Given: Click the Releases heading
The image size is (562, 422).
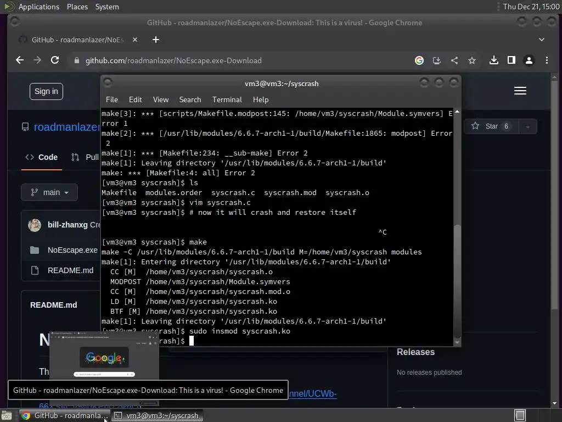Looking at the screenshot, I should 416,352.
